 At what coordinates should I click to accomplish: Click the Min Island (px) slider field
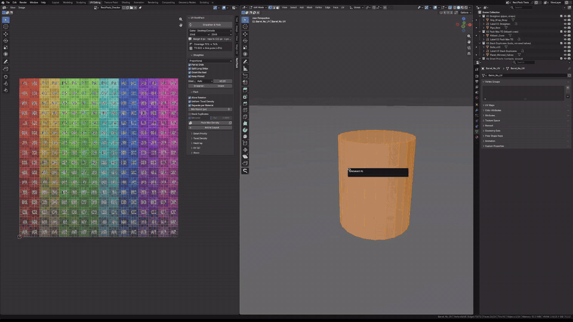[210, 109]
